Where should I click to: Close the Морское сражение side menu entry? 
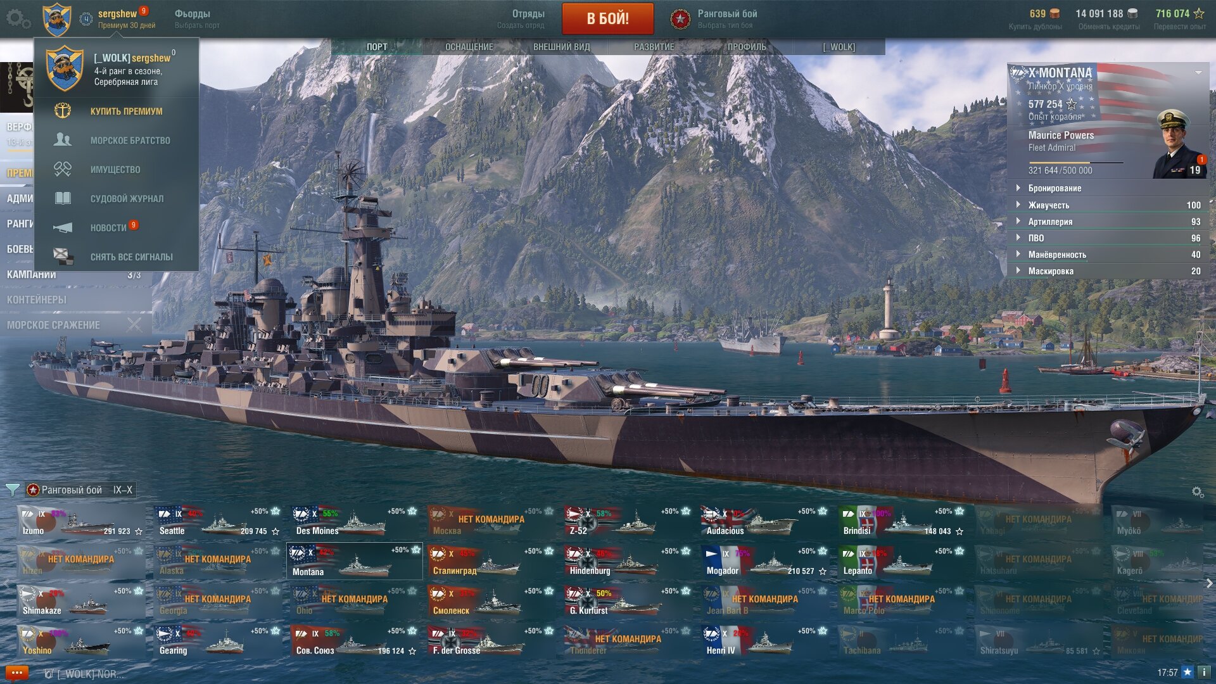[x=134, y=325]
